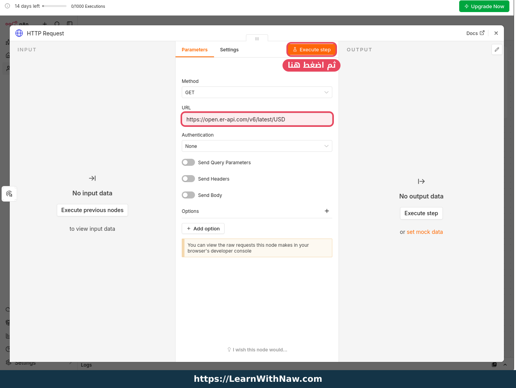This screenshot has width=516, height=388.
Task: Open the pop-out icon in the Logs bar
Action: [494, 365]
